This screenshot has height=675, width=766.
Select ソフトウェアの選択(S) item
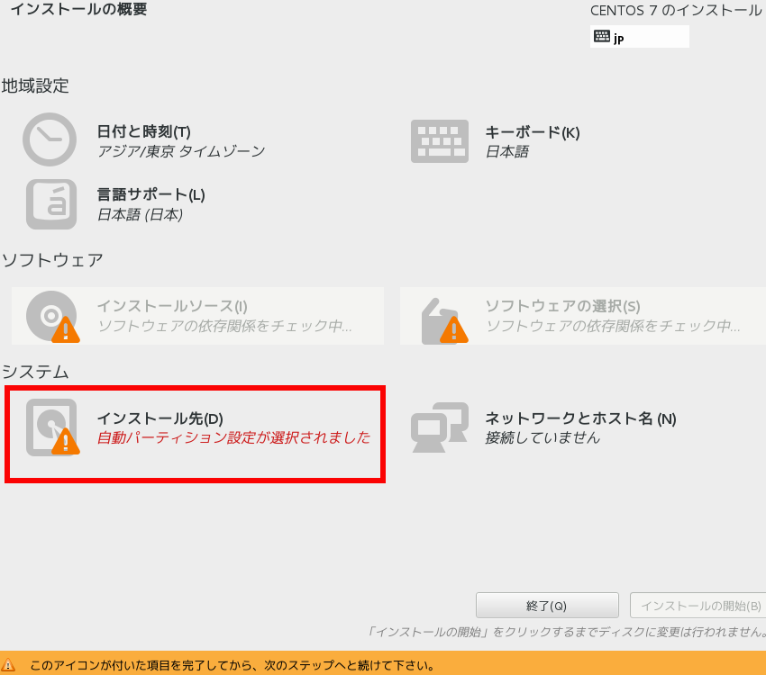click(583, 316)
